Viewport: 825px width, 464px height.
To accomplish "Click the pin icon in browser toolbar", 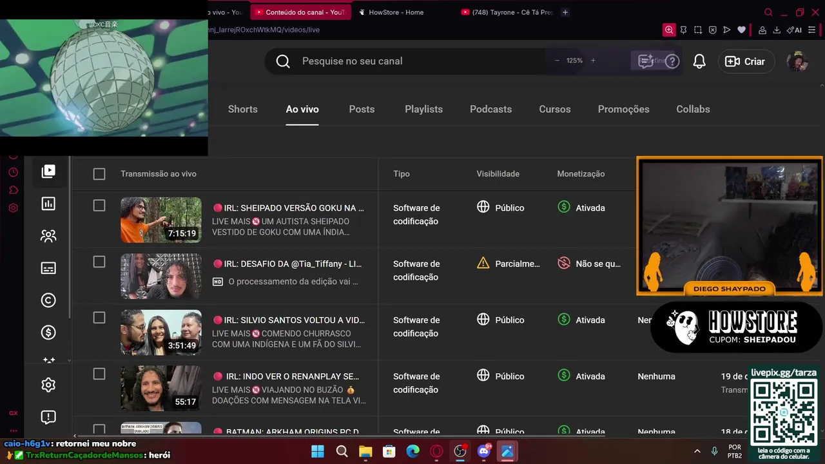I will (x=683, y=30).
